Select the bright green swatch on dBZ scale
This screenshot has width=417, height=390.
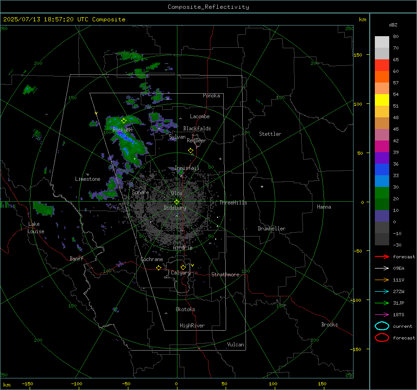[382, 193]
